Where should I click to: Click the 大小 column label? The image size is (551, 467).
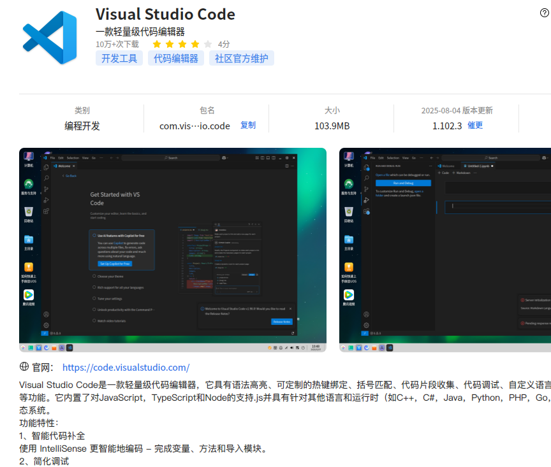pos(332,111)
